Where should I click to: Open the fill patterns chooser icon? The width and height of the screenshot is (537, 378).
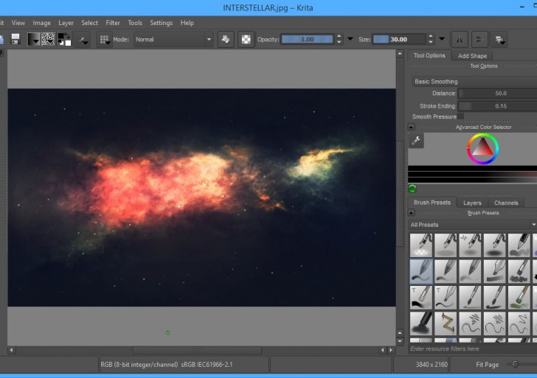(x=49, y=39)
